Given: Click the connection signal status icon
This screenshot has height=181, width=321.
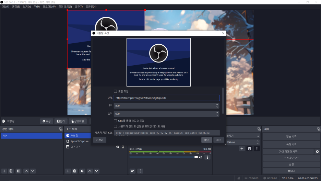Looking at the screenshot, I should tap(238, 178).
